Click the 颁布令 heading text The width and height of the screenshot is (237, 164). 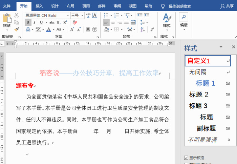point(25,85)
